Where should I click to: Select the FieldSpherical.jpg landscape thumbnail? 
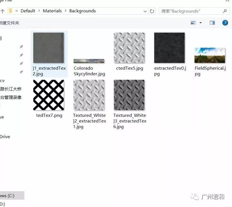tap(210, 55)
